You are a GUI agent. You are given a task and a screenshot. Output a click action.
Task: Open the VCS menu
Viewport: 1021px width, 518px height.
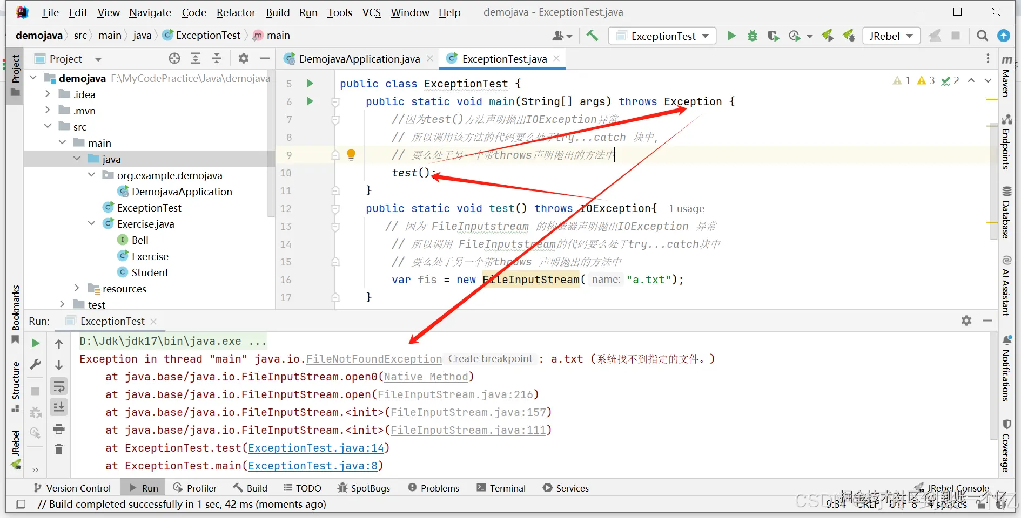371,12
